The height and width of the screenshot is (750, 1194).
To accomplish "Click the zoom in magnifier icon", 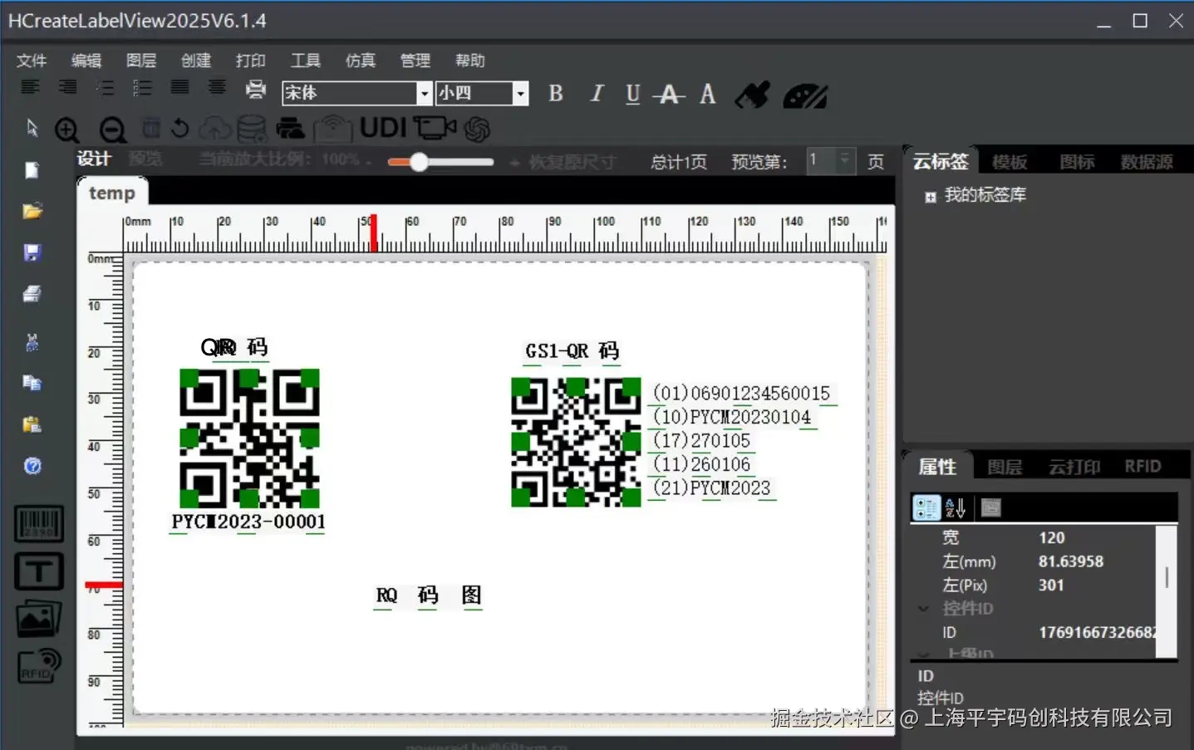I will tap(67, 130).
